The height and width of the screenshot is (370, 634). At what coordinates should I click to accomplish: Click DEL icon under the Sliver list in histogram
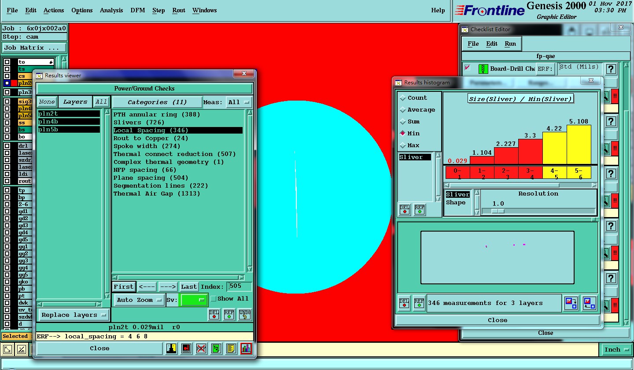(405, 210)
